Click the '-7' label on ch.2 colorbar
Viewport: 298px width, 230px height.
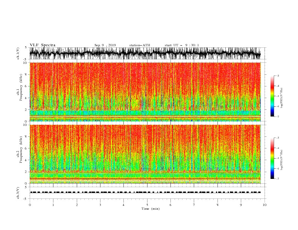[x=277, y=179]
